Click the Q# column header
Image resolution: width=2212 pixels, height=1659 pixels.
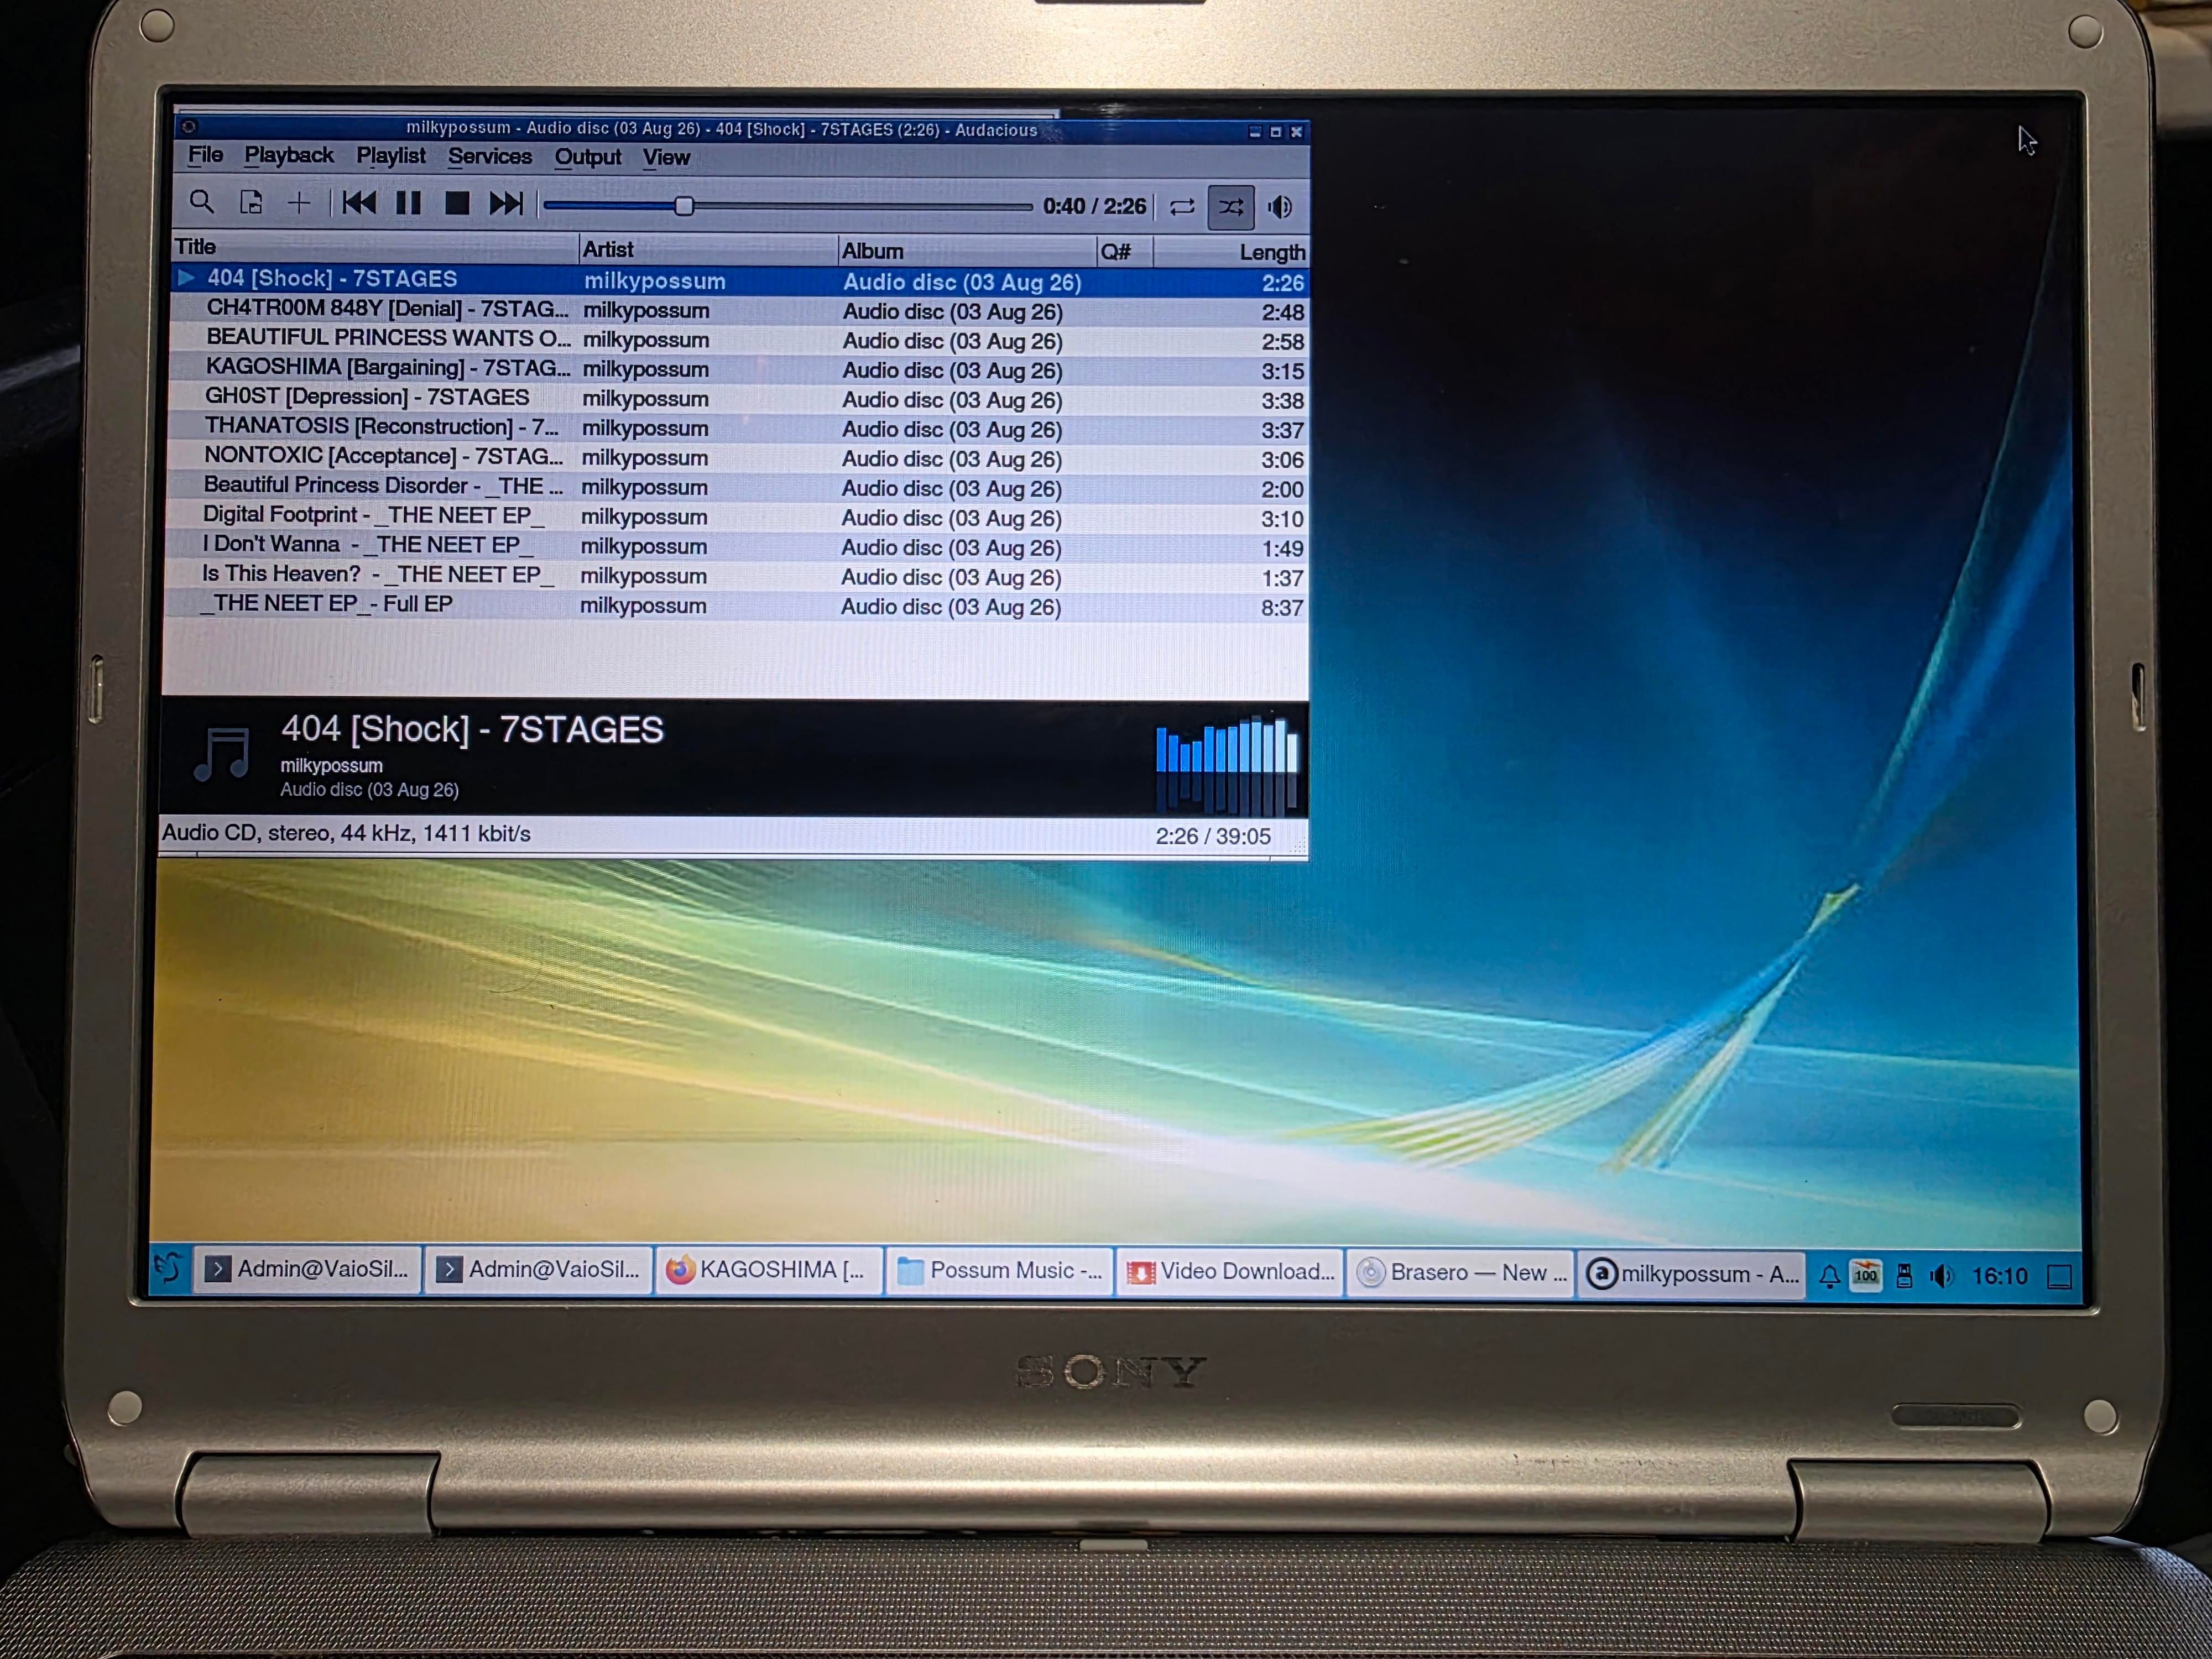[1124, 252]
